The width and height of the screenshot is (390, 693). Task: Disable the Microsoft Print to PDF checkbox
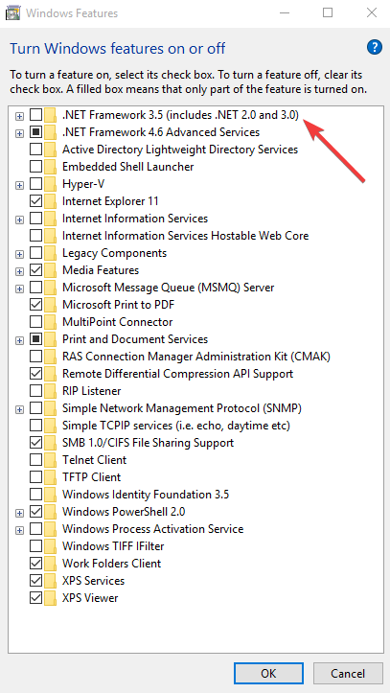[x=35, y=305]
